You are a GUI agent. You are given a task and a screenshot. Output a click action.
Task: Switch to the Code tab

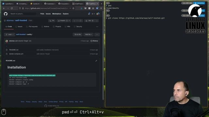click(x=9, y=27)
